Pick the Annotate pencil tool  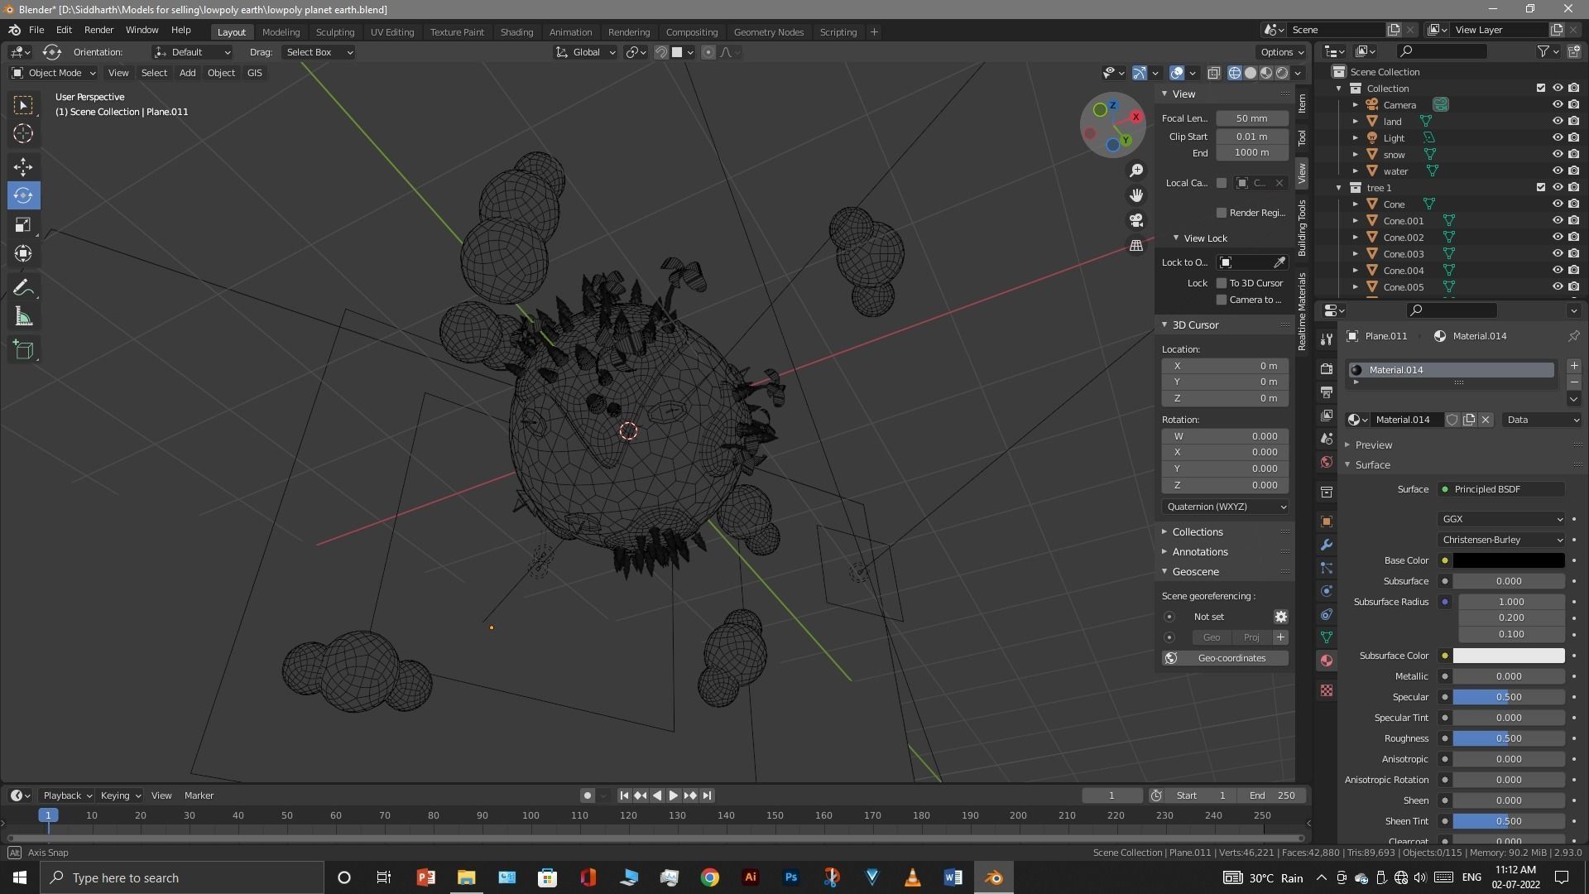click(23, 288)
